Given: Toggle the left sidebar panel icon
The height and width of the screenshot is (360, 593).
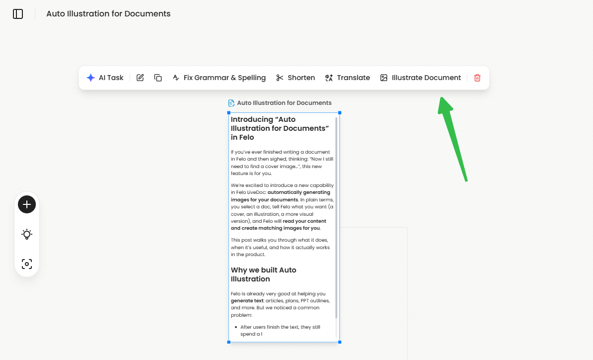Looking at the screenshot, I should click(18, 14).
